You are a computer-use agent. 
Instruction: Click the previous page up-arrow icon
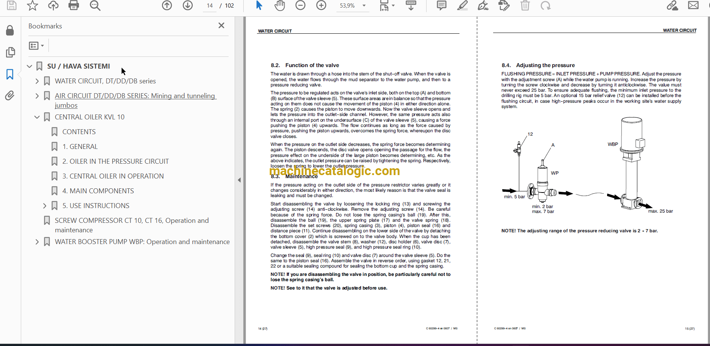tap(167, 6)
